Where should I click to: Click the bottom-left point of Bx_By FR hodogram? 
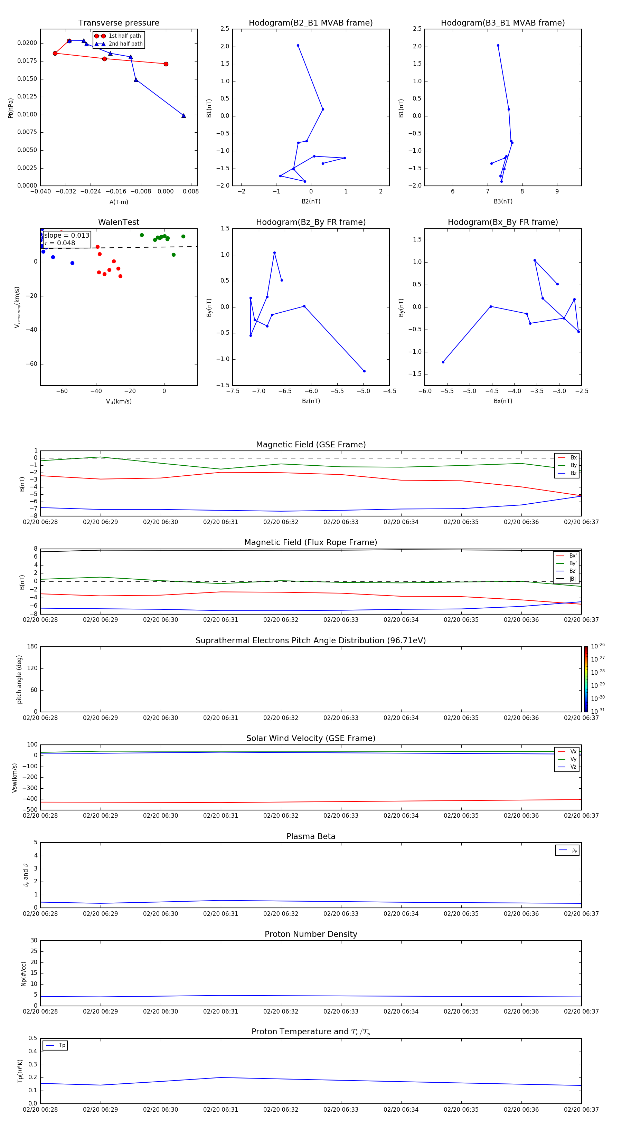[x=443, y=362]
